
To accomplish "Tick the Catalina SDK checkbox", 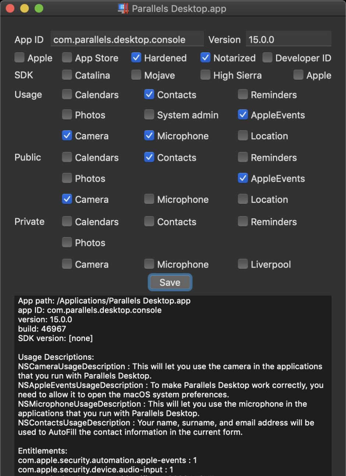I will (67, 75).
